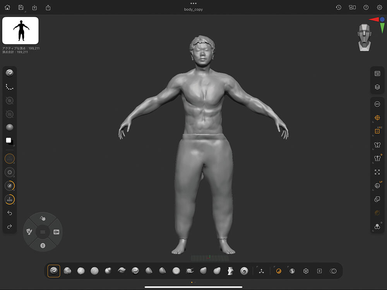Open the layers stack icon on right panel

coord(377,87)
